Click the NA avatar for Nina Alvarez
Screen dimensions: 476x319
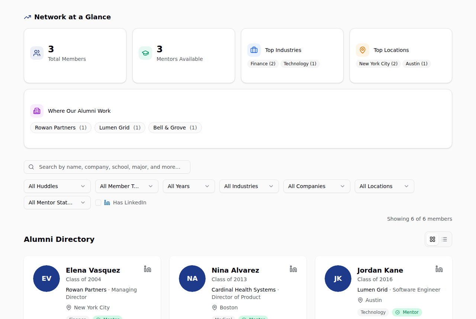pos(192,279)
